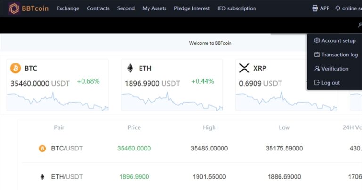
Task: Click the Bitcoin icon in BTC/USDT row
Action: coord(42,149)
